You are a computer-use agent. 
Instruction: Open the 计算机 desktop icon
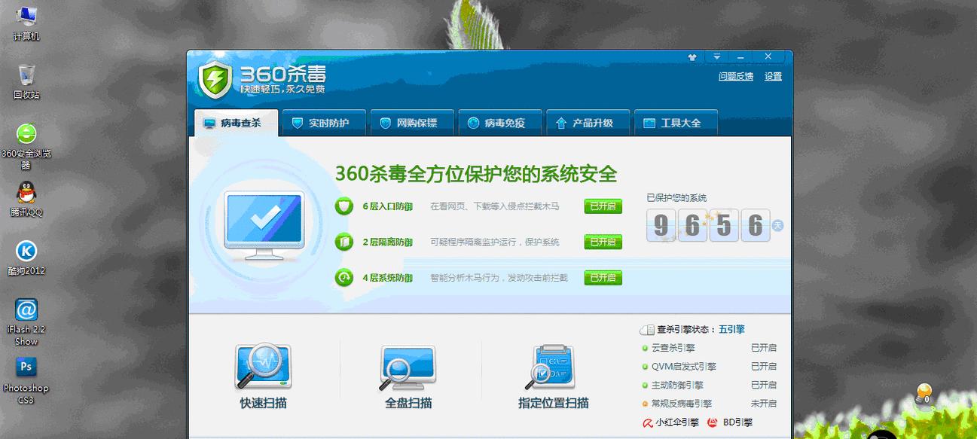pyautogui.click(x=26, y=23)
